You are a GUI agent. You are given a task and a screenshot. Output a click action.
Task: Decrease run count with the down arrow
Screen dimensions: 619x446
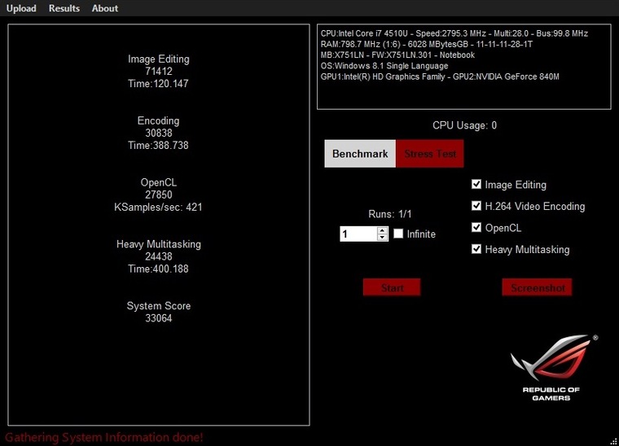[x=383, y=237]
